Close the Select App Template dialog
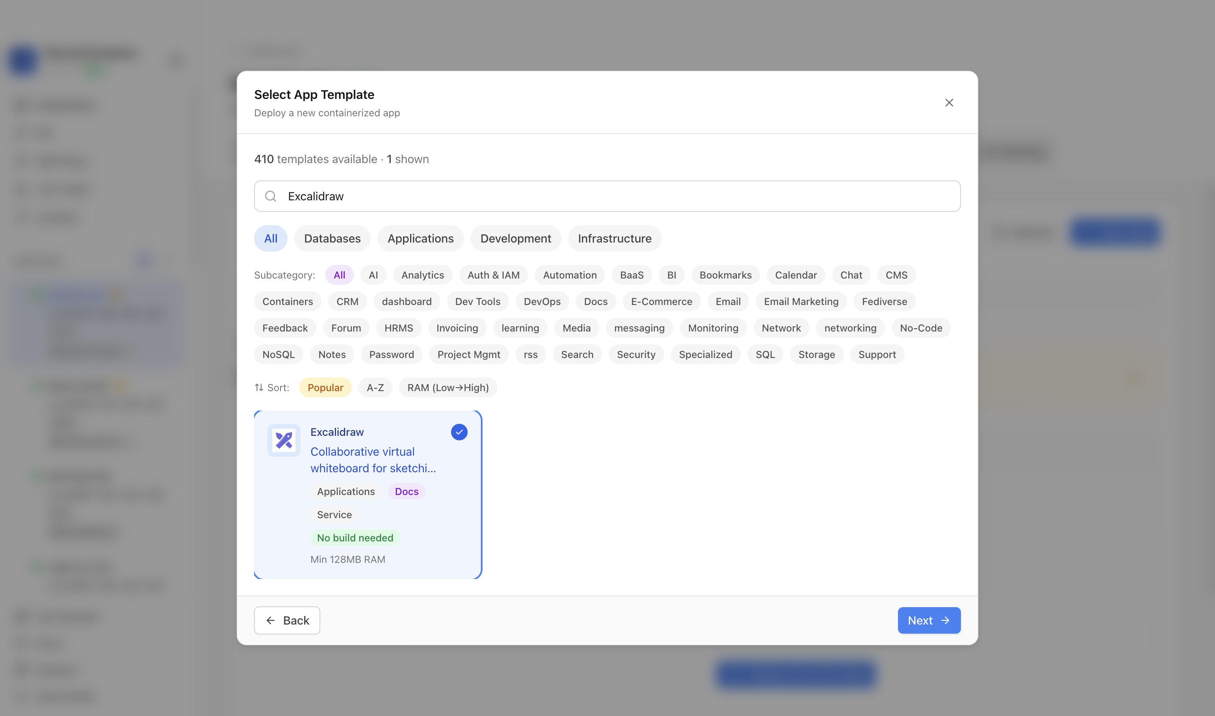 [x=949, y=102]
